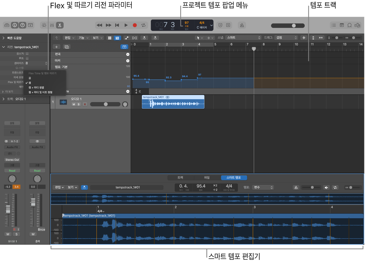Click the speaker preview icon in editor
Screen dimensions: 365x264
(326, 187)
